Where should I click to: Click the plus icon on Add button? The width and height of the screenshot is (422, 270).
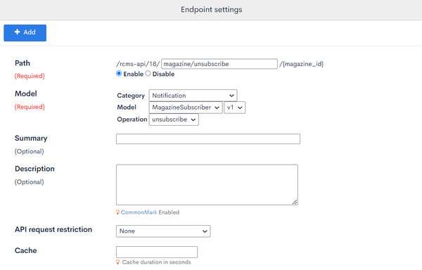tap(17, 32)
